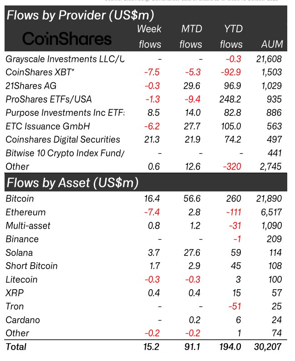Click the MTD flows column header
The width and height of the screenshot is (295, 361).
coord(190,37)
